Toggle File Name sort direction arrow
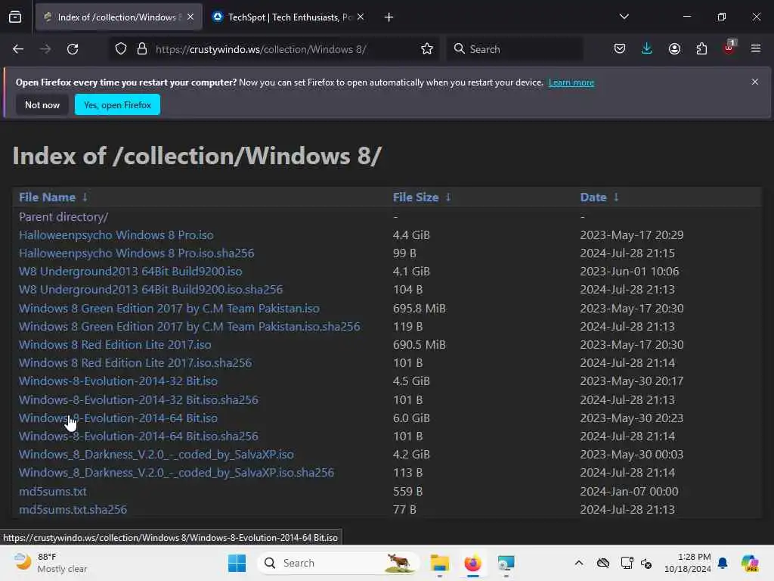Screen dimensions: 774x581 [x=85, y=197]
